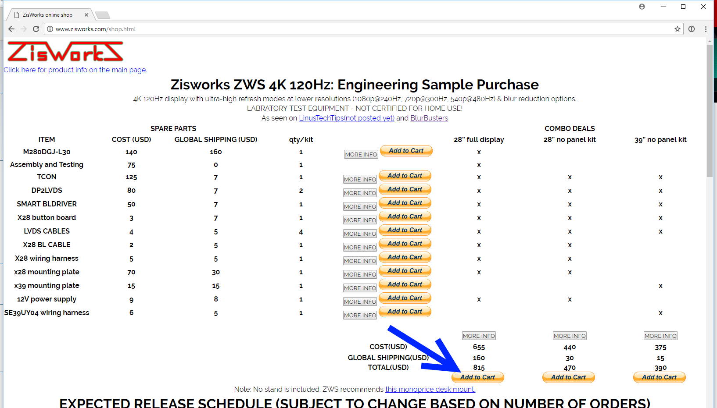Image resolution: width=717 pixels, height=408 pixels.
Task: Add the 39" no panel kit to cart
Action: 659,377
